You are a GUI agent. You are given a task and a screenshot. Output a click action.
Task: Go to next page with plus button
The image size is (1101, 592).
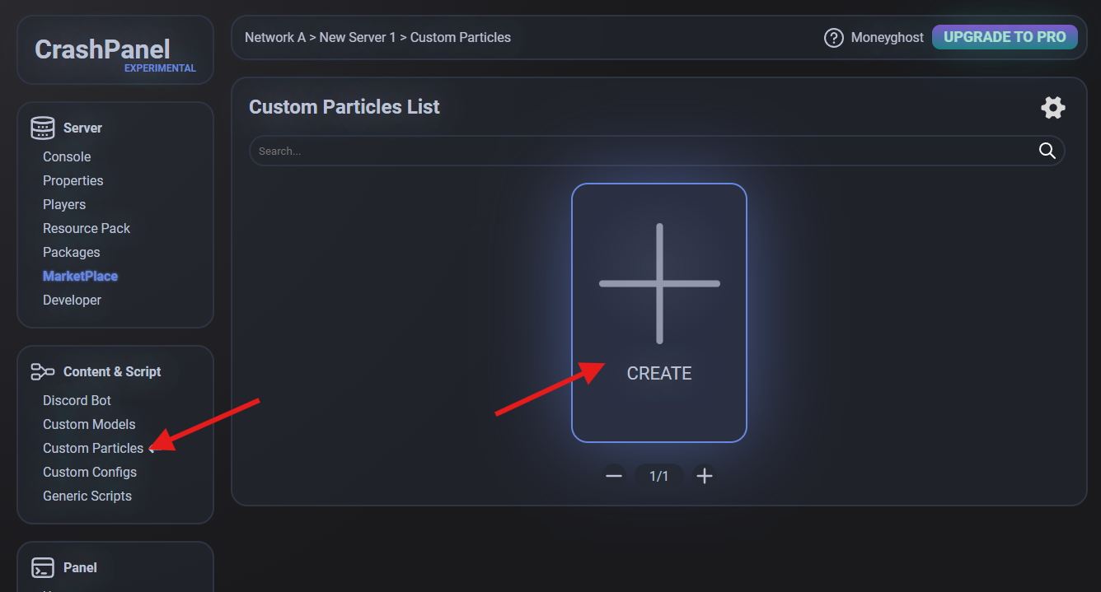point(704,476)
